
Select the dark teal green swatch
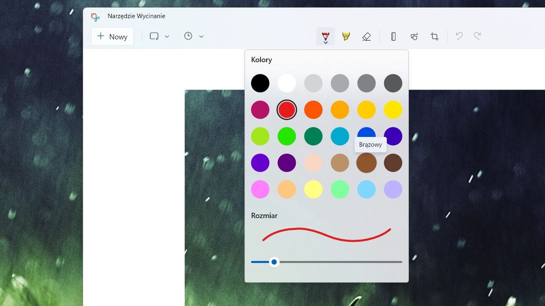pyautogui.click(x=313, y=136)
